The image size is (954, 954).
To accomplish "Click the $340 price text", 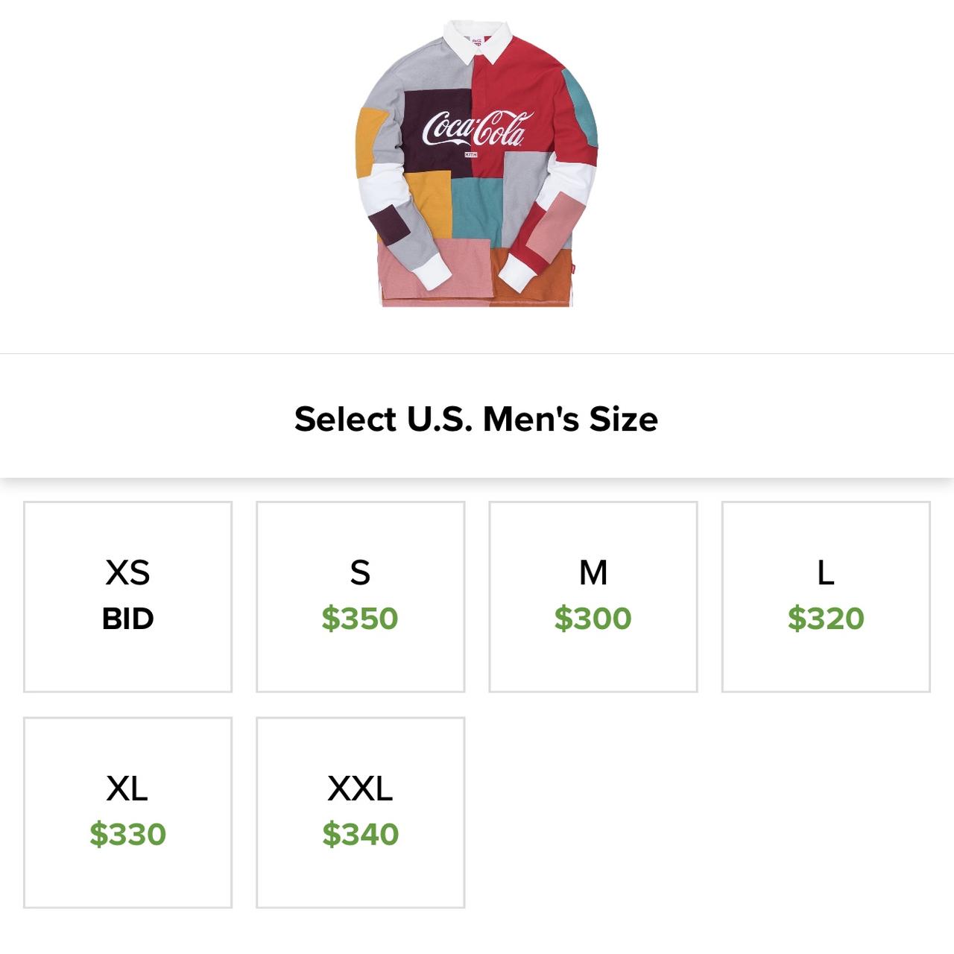I will (360, 835).
